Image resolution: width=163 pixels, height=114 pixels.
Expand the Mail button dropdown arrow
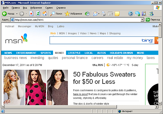[x=99, y=14]
